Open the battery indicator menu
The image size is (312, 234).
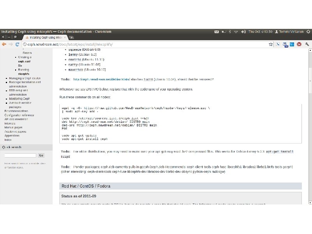click(224, 32)
